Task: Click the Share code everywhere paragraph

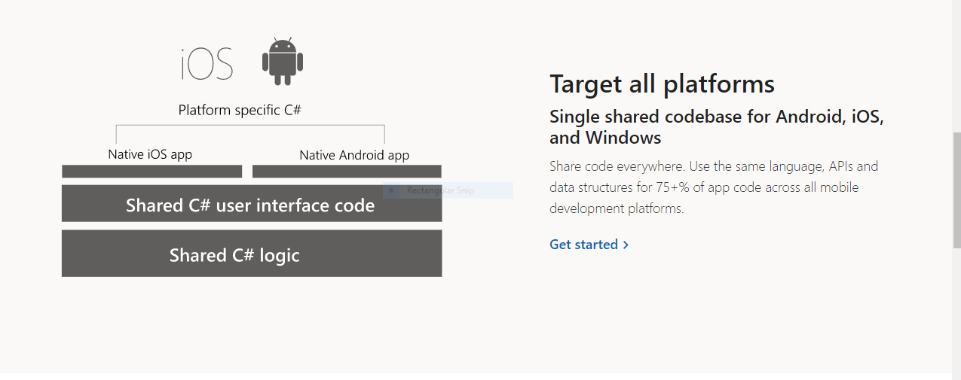Action: pos(714,187)
